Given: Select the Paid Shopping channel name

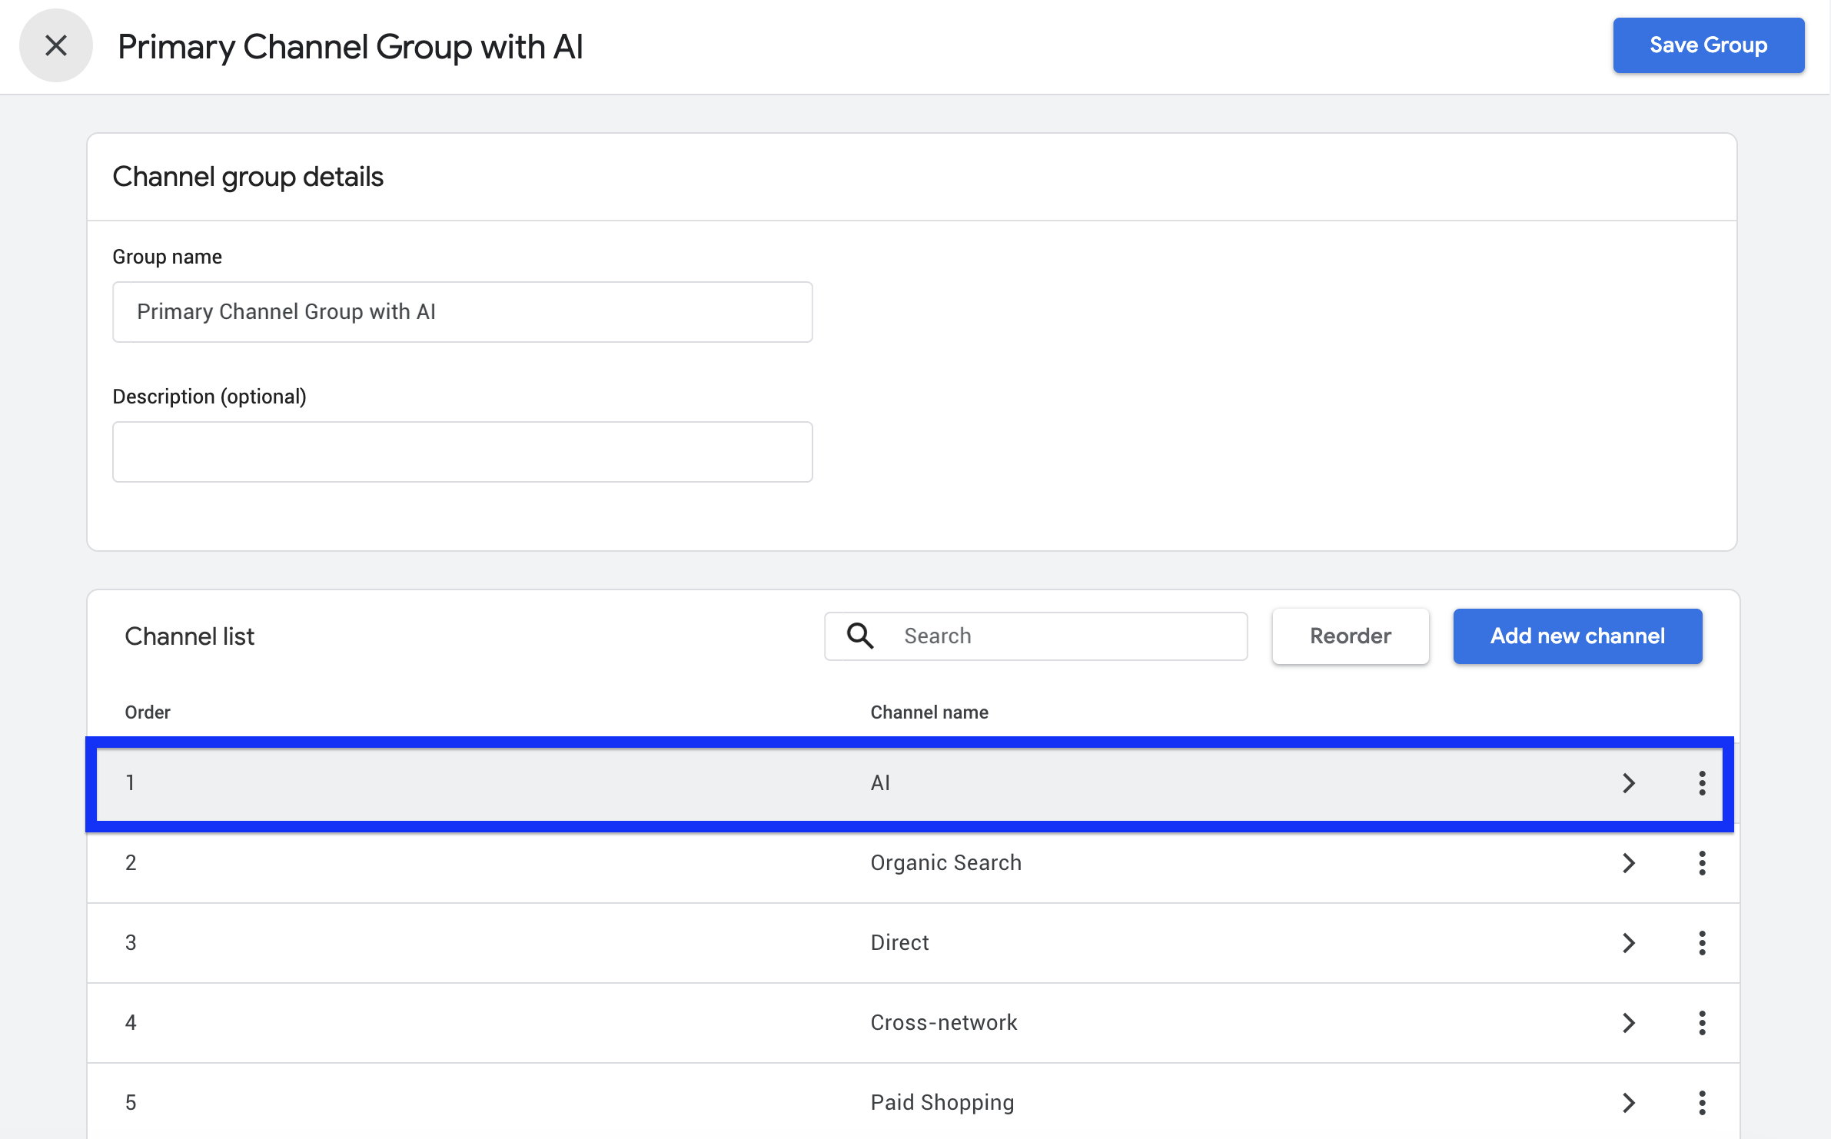Looking at the screenshot, I should point(942,1102).
